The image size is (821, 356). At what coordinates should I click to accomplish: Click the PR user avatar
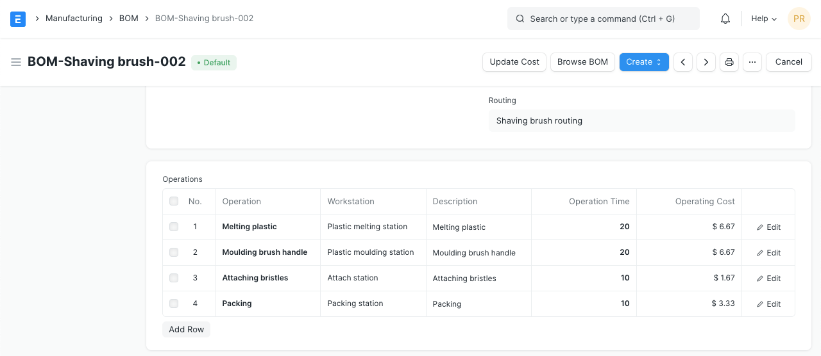click(799, 19)
